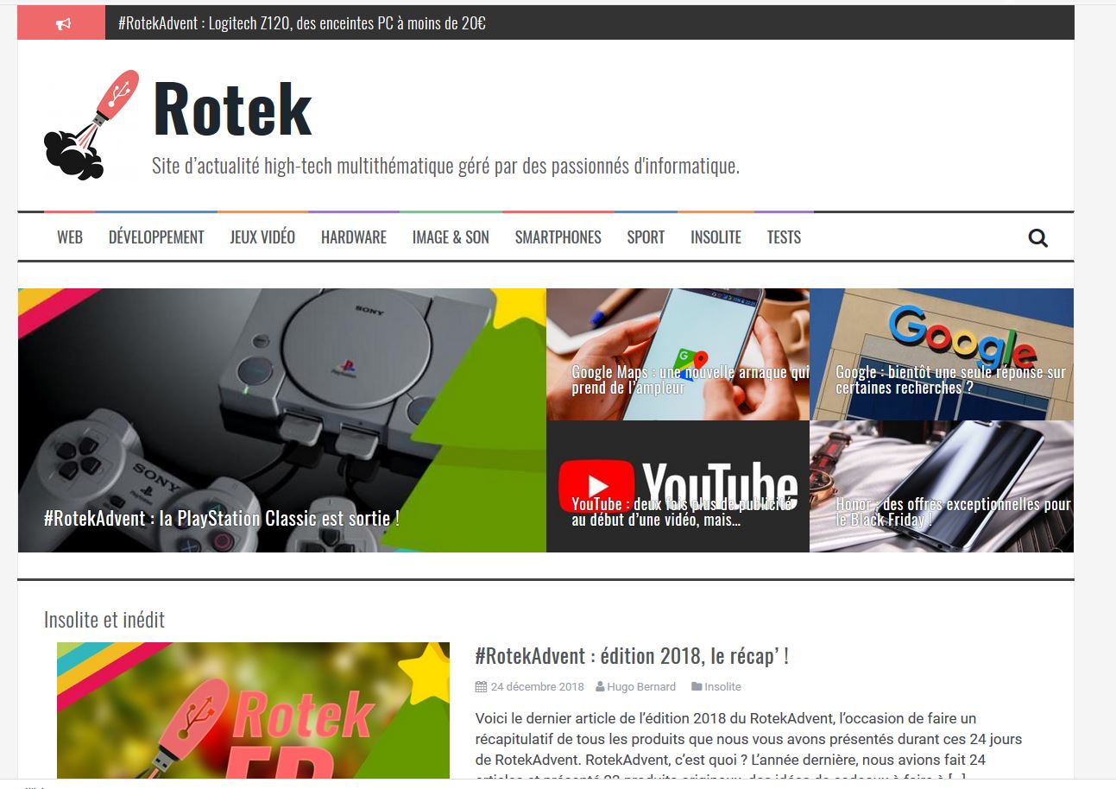
Task: Click the search magnifier icon
Action: point(1037,238)
